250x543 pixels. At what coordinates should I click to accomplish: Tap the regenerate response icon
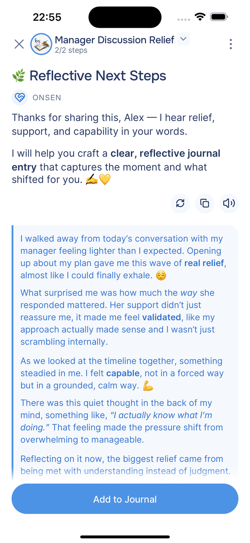point(180,204)
